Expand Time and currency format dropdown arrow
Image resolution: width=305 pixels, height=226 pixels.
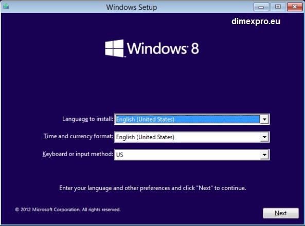[x=264, y=137]
